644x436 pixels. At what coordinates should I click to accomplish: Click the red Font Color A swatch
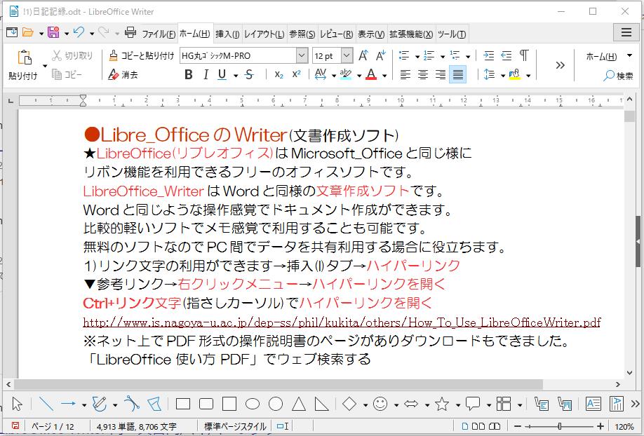point(371,74)
